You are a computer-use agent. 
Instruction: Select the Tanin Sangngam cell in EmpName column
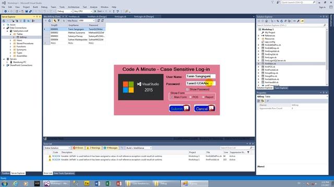click(x=77, y=29)
